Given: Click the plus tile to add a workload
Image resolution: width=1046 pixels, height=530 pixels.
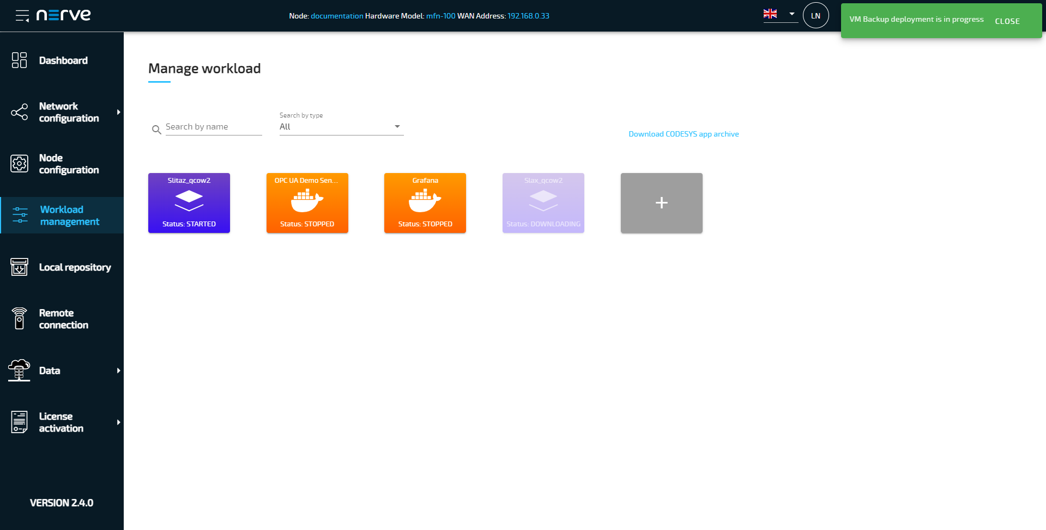Looking at the screenshot, I should (x=661, y=202).
